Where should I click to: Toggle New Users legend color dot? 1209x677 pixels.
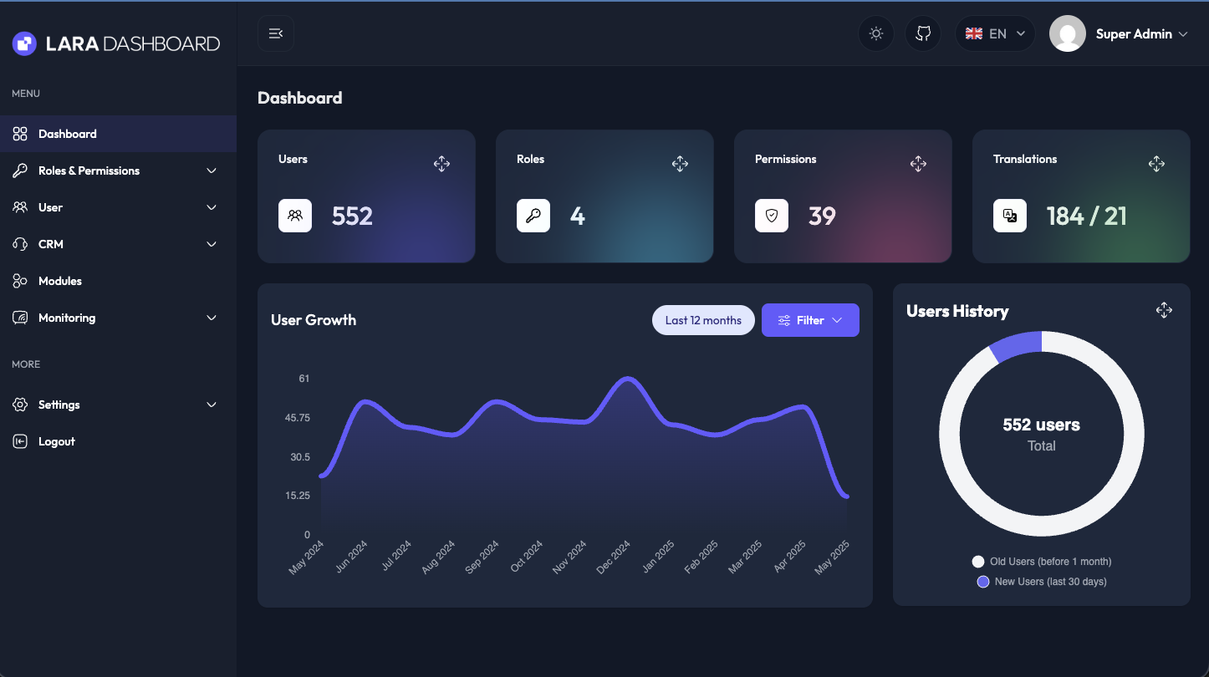[x=983, y=582]
